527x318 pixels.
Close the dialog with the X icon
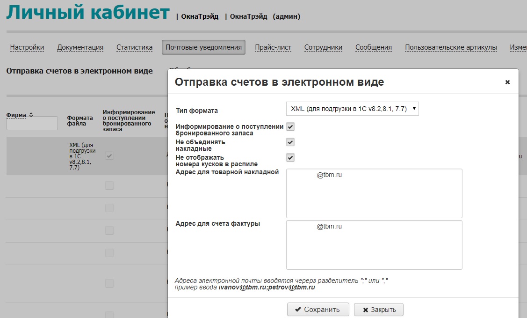[507, 82]
